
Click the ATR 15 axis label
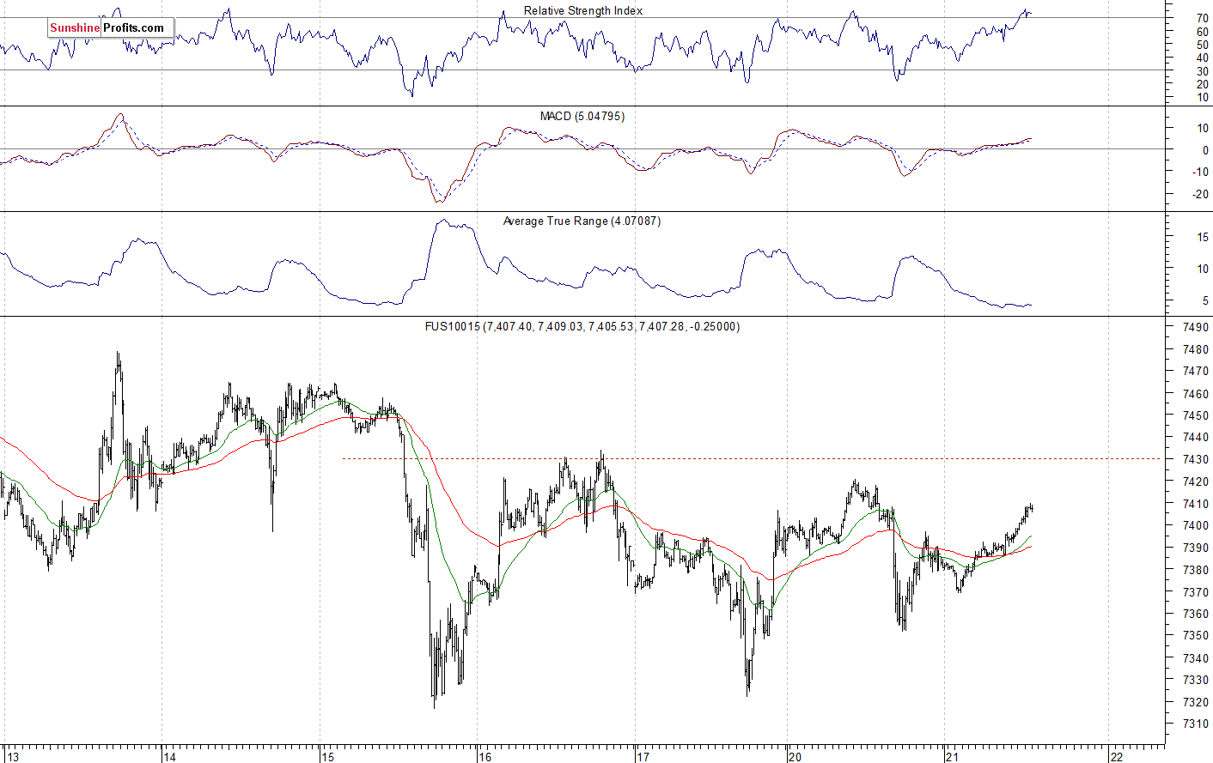pyautogui.click(x=1203, y=238)
